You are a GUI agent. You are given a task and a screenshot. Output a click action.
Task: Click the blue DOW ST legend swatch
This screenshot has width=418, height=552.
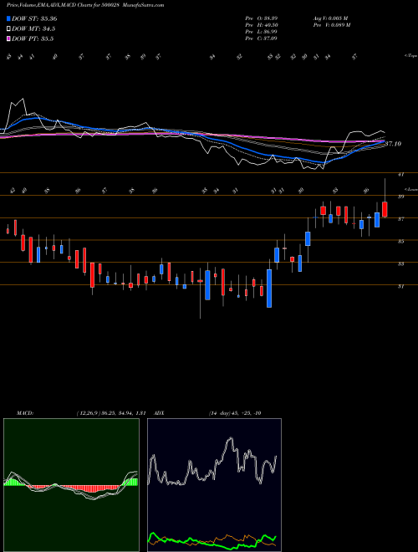pyautogui.click(x=8, y=18)
